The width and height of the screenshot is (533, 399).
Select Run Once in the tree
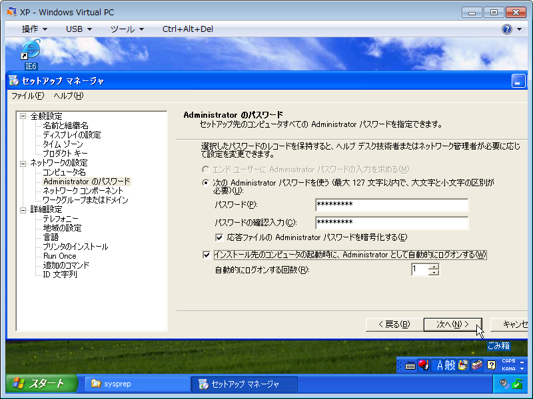[x=60, y=256]
